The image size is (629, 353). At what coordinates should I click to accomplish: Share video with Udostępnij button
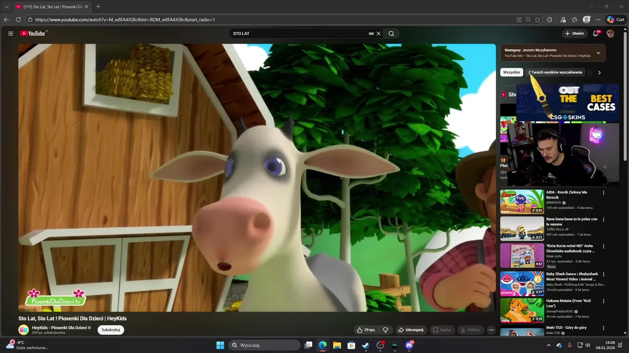[x=410, y=330]
